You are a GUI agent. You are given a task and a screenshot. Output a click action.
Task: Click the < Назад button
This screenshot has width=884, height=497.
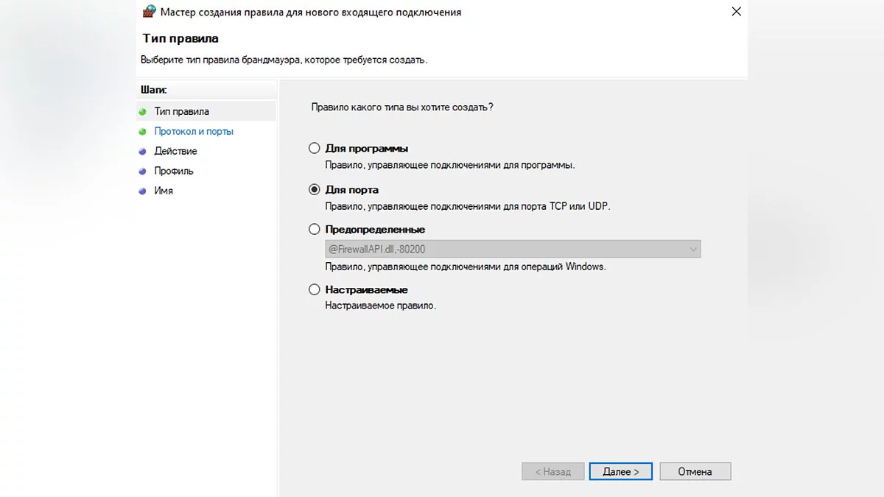tap(552, 471)
